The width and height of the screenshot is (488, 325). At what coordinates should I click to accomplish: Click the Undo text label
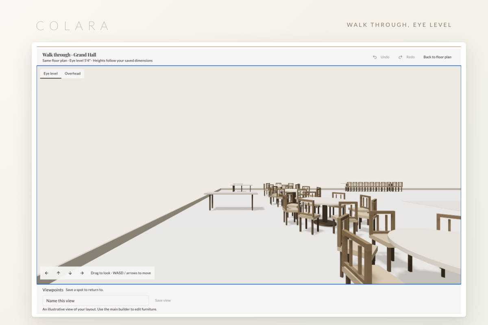(385, 57)
